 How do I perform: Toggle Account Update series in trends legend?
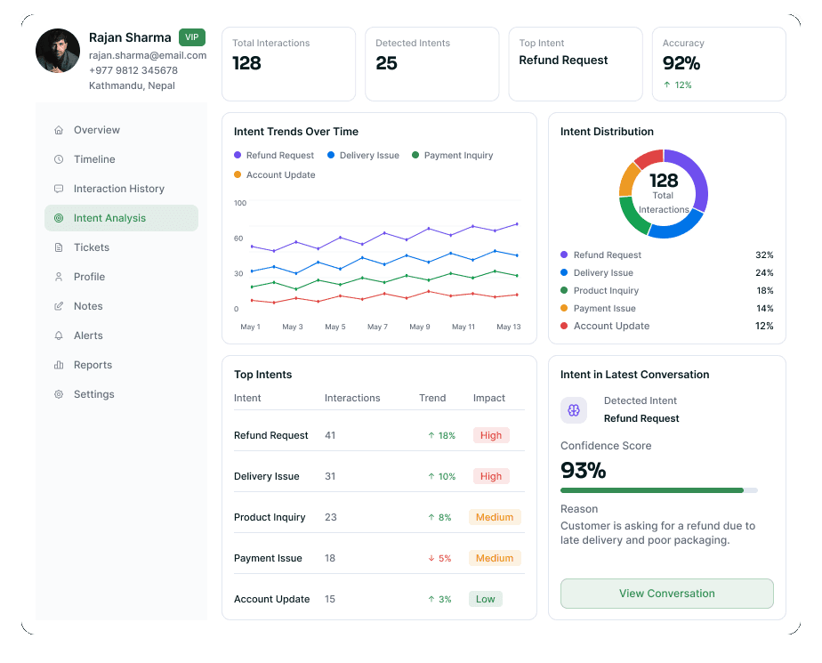click(275, 174)
